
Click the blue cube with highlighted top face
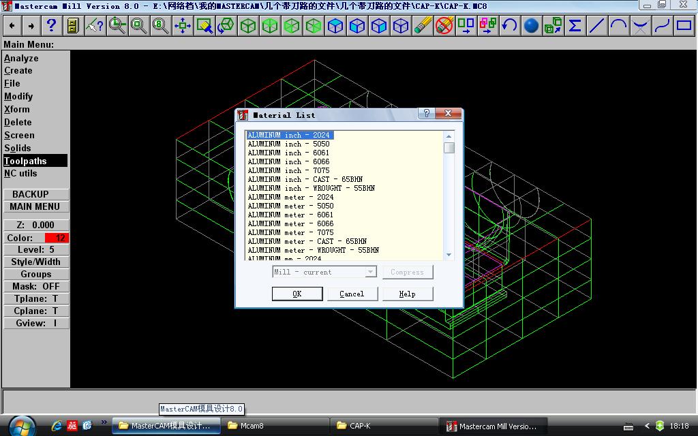tap(335, 26)
